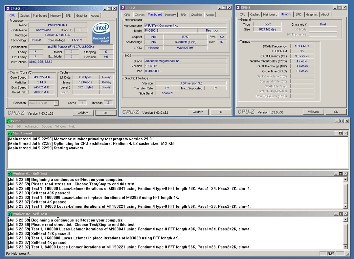The height and width of the screenshot is (259, 354).
Task: Click the Main thread window icon
Action: pos(10,133)
